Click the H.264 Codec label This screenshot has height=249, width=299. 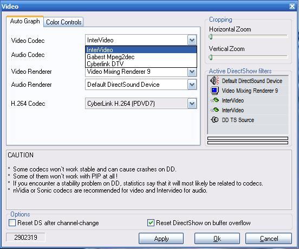coord(28,104)
